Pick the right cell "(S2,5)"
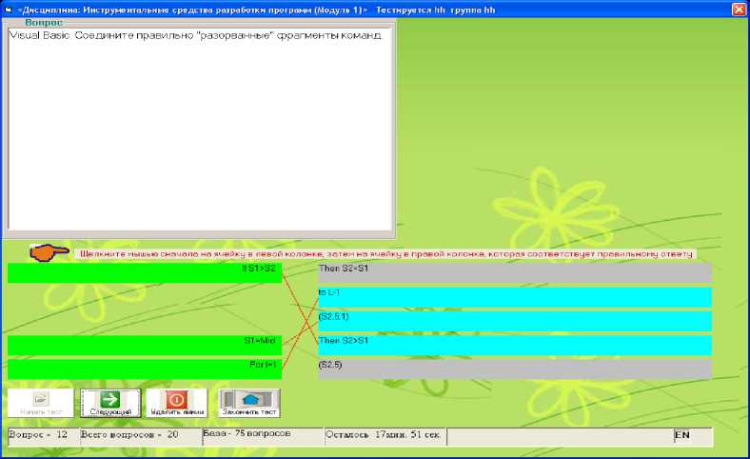Image resolution: width=750 pixels, height=459 pixels. point(515,369)
